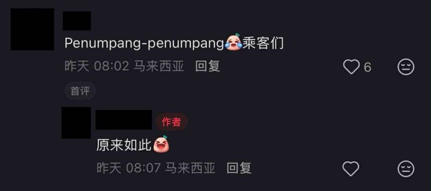
Task: Click the 昨天 08:02 timestamp
Action: tap(97, 66)
